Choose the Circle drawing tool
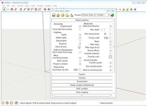 pos(28,9)
